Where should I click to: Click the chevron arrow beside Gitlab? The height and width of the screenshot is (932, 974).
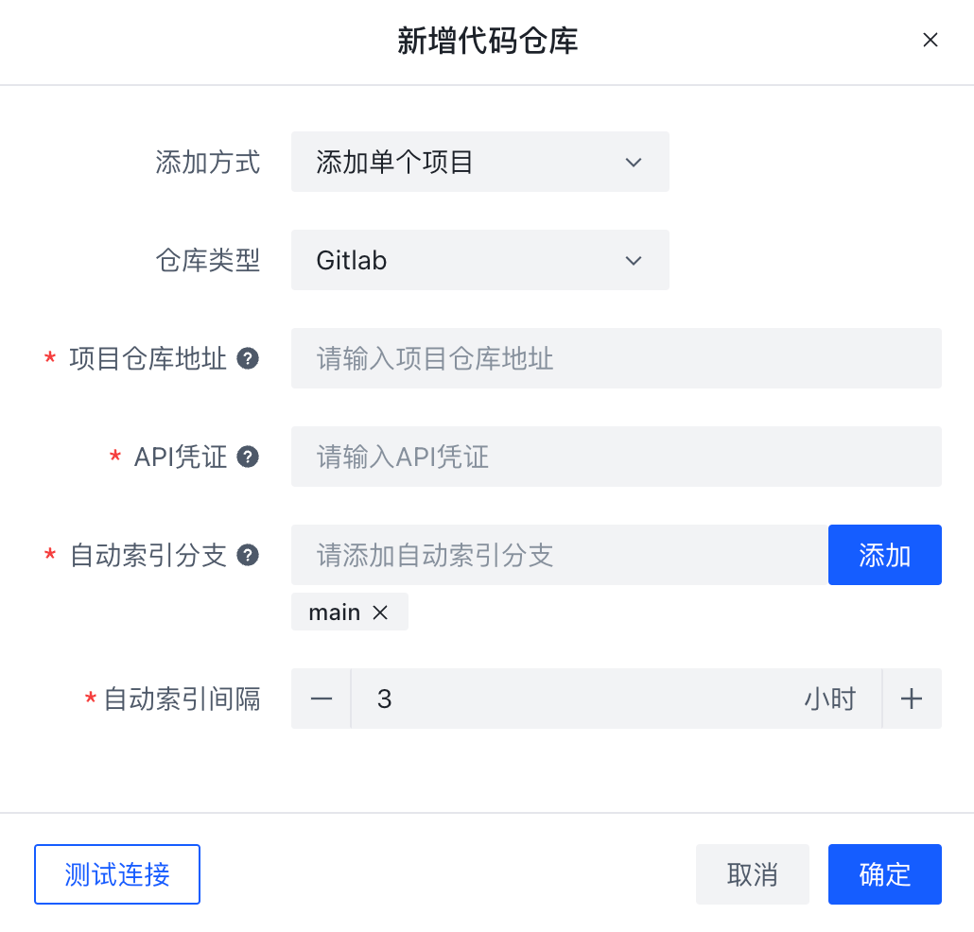point(633,261)
